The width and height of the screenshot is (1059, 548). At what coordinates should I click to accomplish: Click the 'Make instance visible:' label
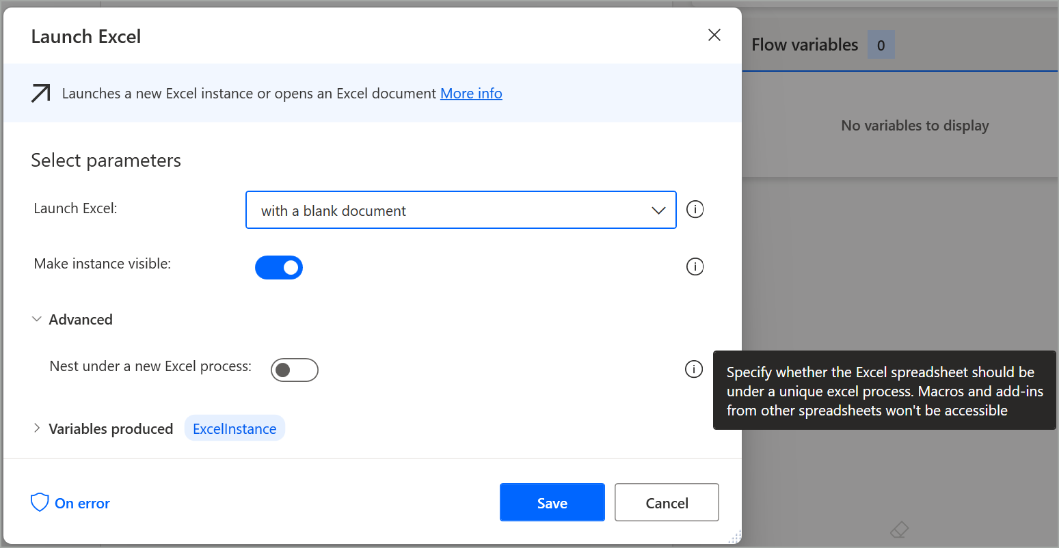tap(103, 264)
